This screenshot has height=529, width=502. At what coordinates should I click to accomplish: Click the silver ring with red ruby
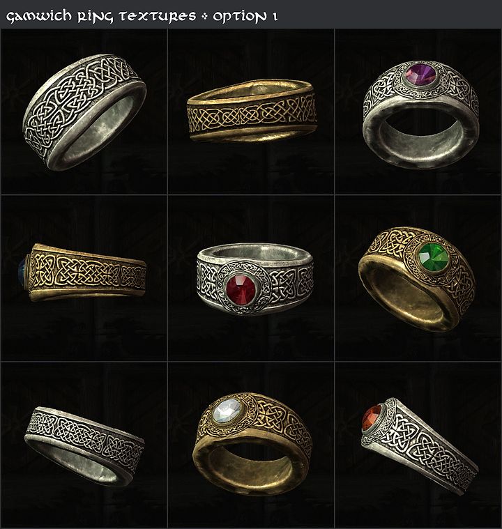tap(255, 279)
